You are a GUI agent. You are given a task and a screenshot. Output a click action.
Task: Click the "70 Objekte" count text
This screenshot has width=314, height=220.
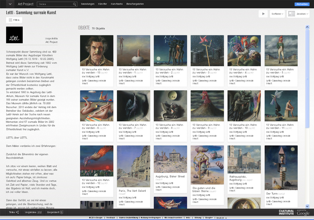(98, 29)
